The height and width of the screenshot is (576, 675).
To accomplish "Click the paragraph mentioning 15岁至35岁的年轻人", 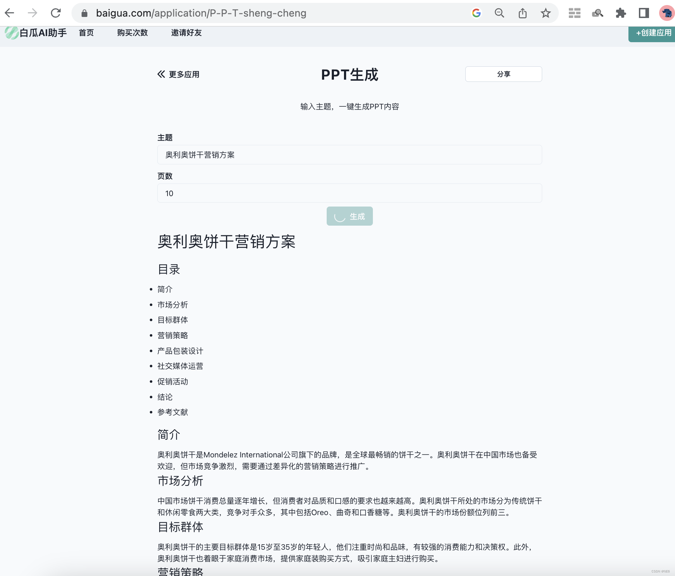I will click(x=345, y=553).
